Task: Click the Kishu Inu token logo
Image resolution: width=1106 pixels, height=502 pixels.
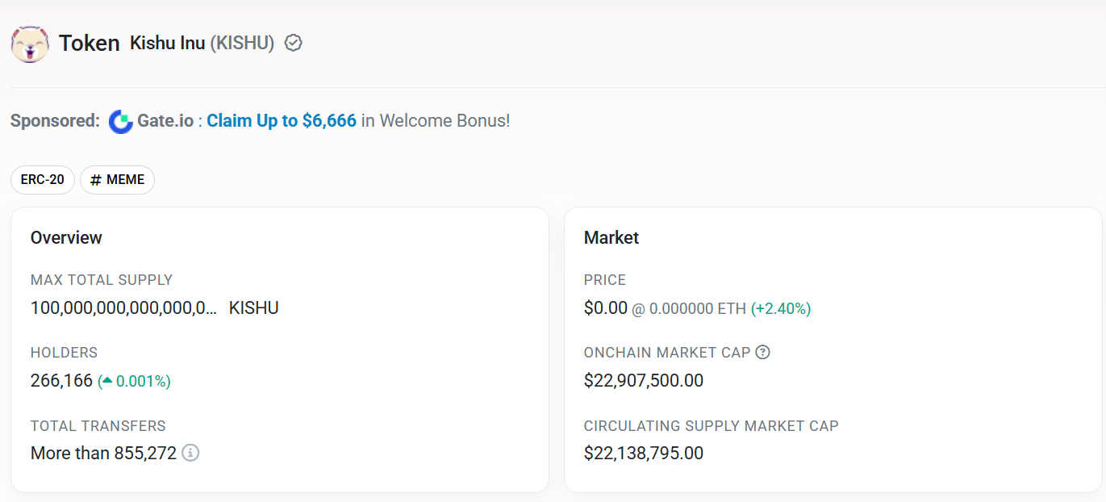Action: point(30,44)
